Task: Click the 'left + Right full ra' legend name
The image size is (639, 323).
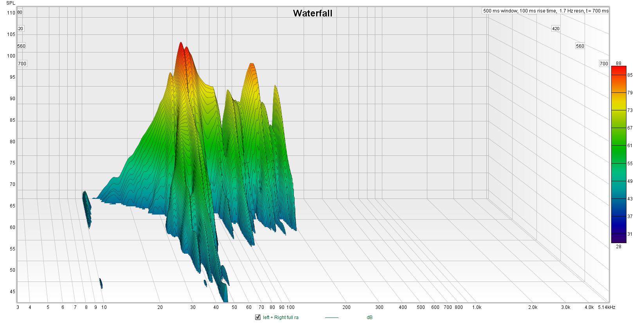Action: (x=281, y=318)
